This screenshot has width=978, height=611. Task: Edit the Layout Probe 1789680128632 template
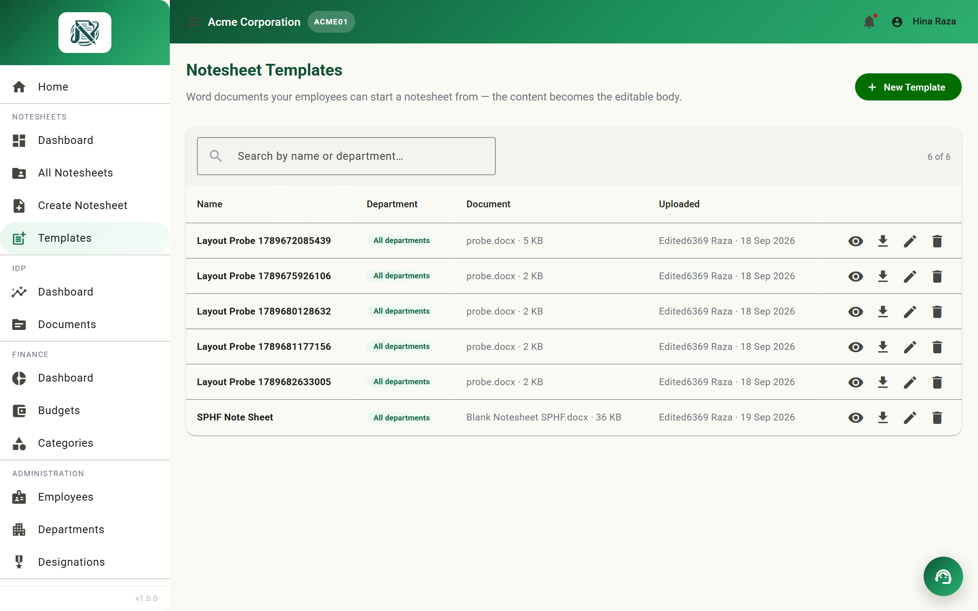[x=910, y=311]
